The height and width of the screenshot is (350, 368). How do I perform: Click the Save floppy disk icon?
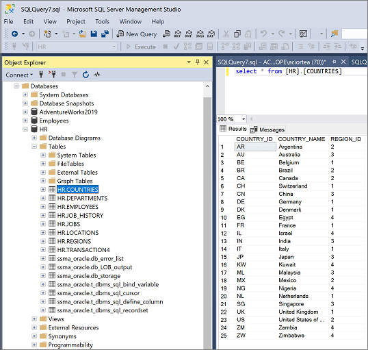(94, 34)
